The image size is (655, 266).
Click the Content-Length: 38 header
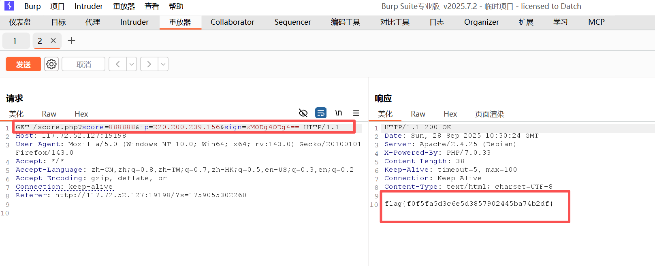[x=424, y=161]
